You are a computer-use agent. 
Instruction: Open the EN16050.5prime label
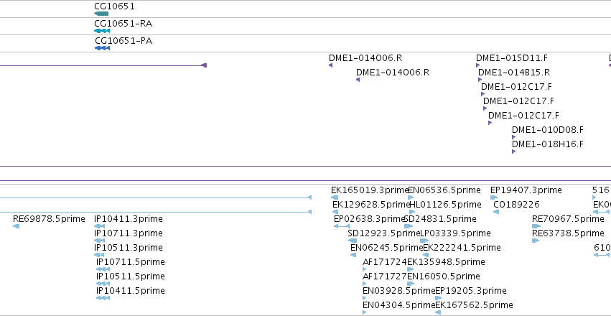pos(444,276)
